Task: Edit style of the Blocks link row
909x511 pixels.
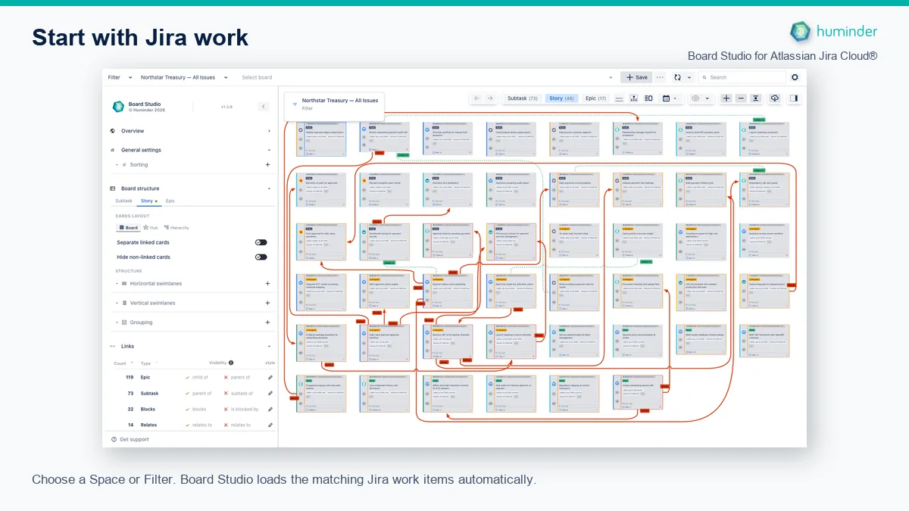Action: coord(270,409)
